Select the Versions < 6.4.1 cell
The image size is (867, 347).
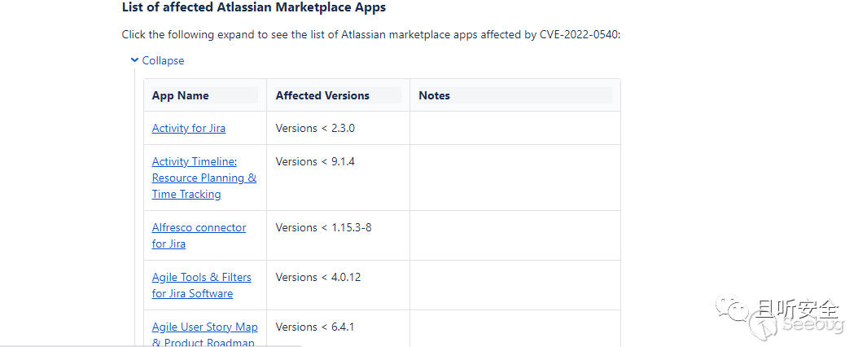(x=315, y=327)
